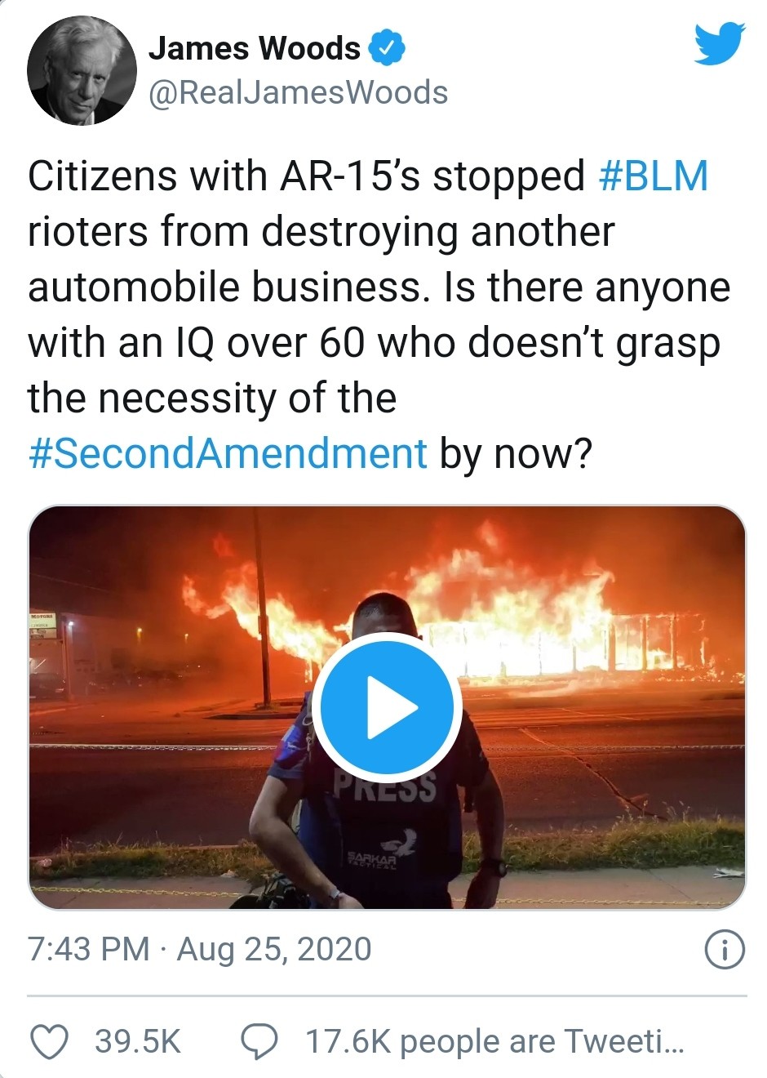767x1078 pixels.
Task: Click the Twitter bird logo
Action: point(720,44)
